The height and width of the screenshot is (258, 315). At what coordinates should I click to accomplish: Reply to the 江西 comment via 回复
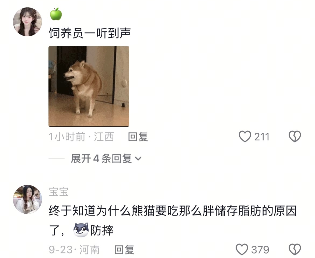pos(138,137)
